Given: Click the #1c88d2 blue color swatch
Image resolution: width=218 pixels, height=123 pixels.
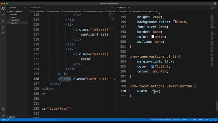Looking at the screenshot, I should [153, 66].
